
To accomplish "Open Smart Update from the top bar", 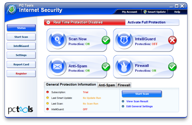I will click(x=155, y=12).
